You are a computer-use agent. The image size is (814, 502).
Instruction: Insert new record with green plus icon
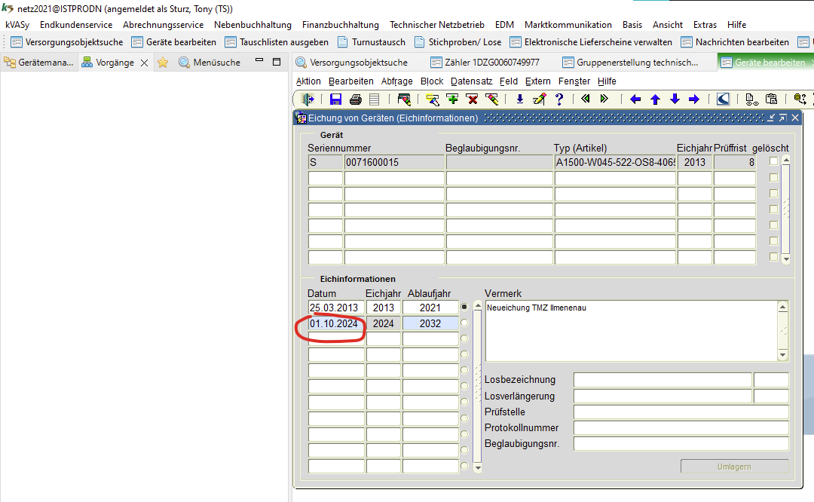452,99
